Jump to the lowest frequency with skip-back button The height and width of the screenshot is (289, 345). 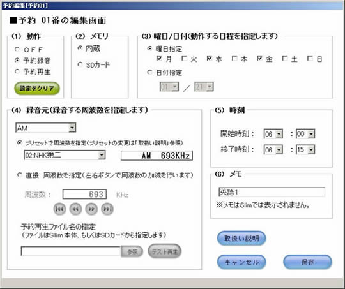click(59, 209)
